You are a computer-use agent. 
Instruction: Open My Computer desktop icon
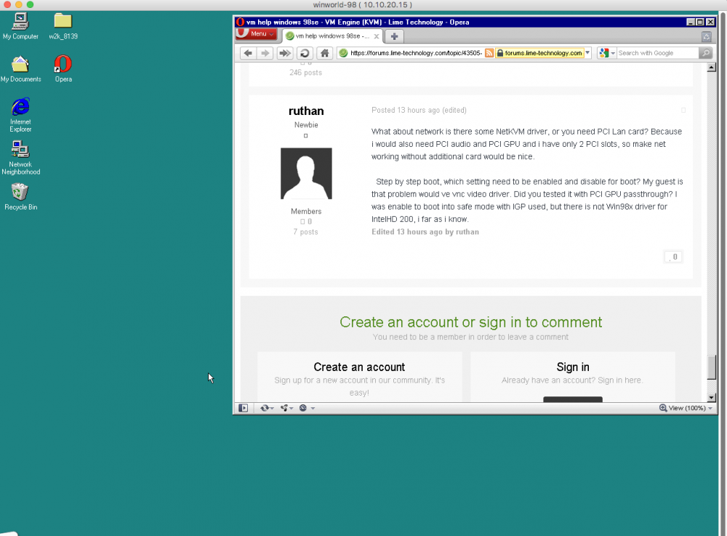[20, 26]
